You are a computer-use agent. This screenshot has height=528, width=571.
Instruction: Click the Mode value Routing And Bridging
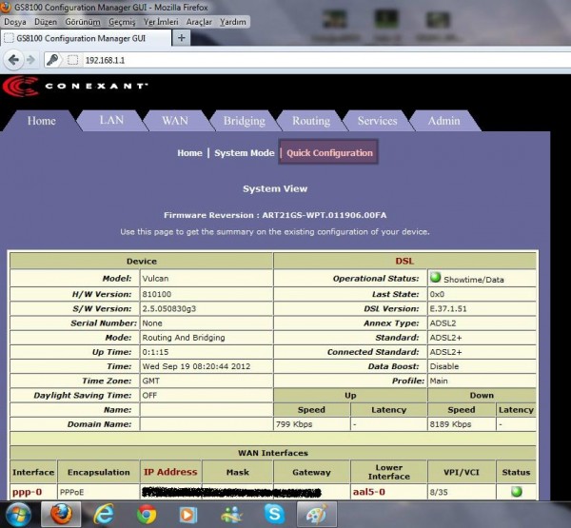184,338
